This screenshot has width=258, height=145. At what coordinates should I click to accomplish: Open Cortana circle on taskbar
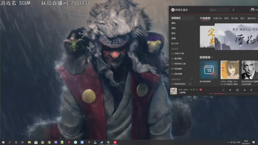[x=16, y=142]
